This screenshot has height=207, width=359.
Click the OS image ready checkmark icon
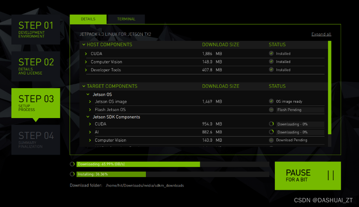[x=271, y=101]
